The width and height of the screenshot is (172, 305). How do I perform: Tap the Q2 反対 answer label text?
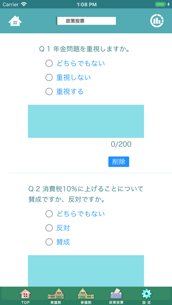[63, 228]
